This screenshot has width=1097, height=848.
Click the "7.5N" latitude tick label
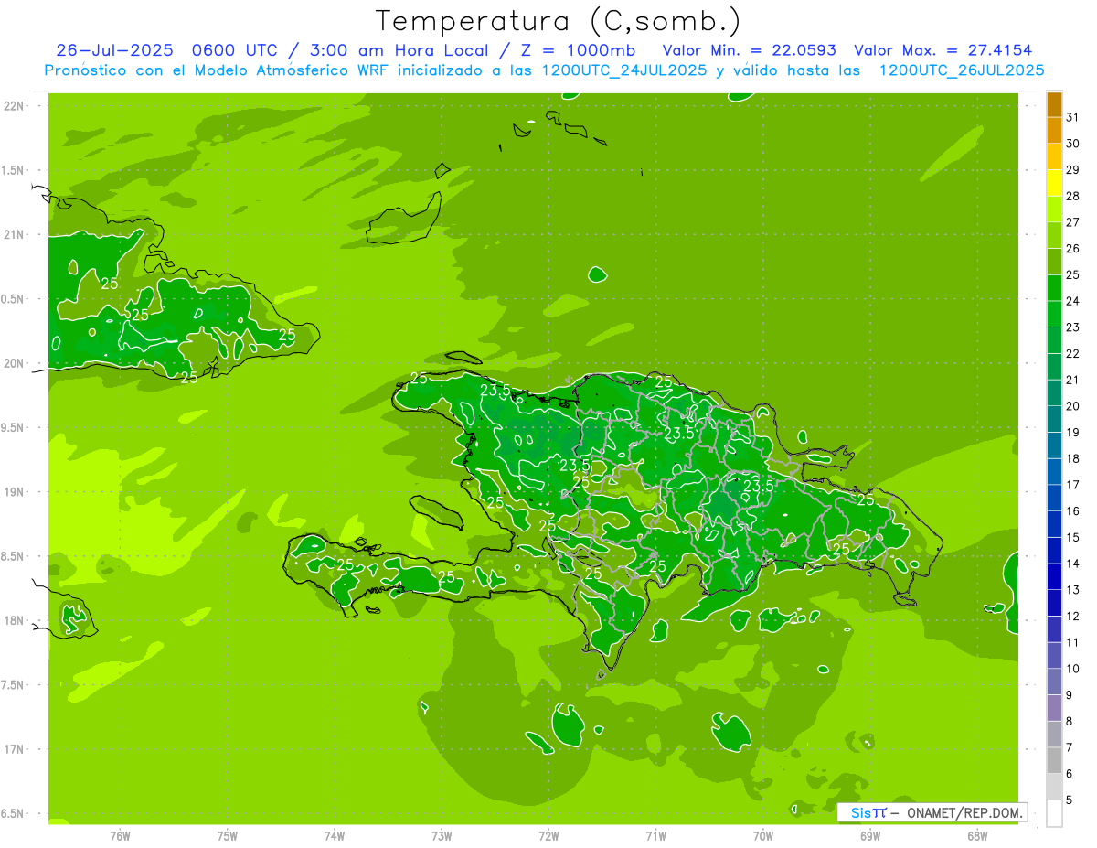(x=14, y=685)
